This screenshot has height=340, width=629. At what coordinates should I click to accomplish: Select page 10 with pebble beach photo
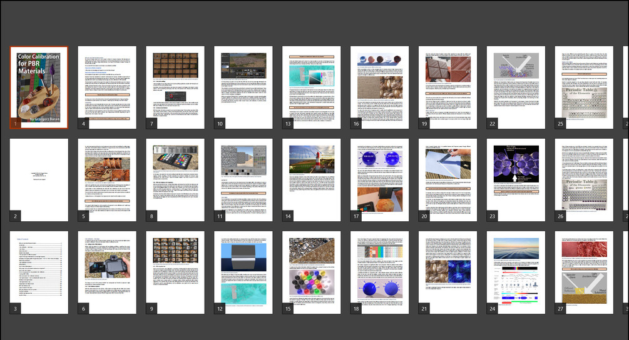[243, 87]
